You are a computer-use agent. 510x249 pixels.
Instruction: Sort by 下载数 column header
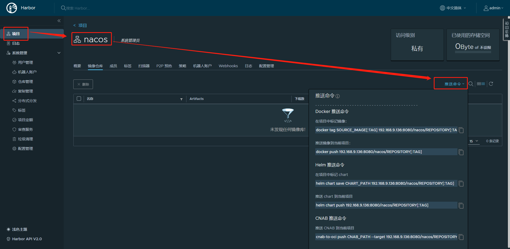point(300,99)
